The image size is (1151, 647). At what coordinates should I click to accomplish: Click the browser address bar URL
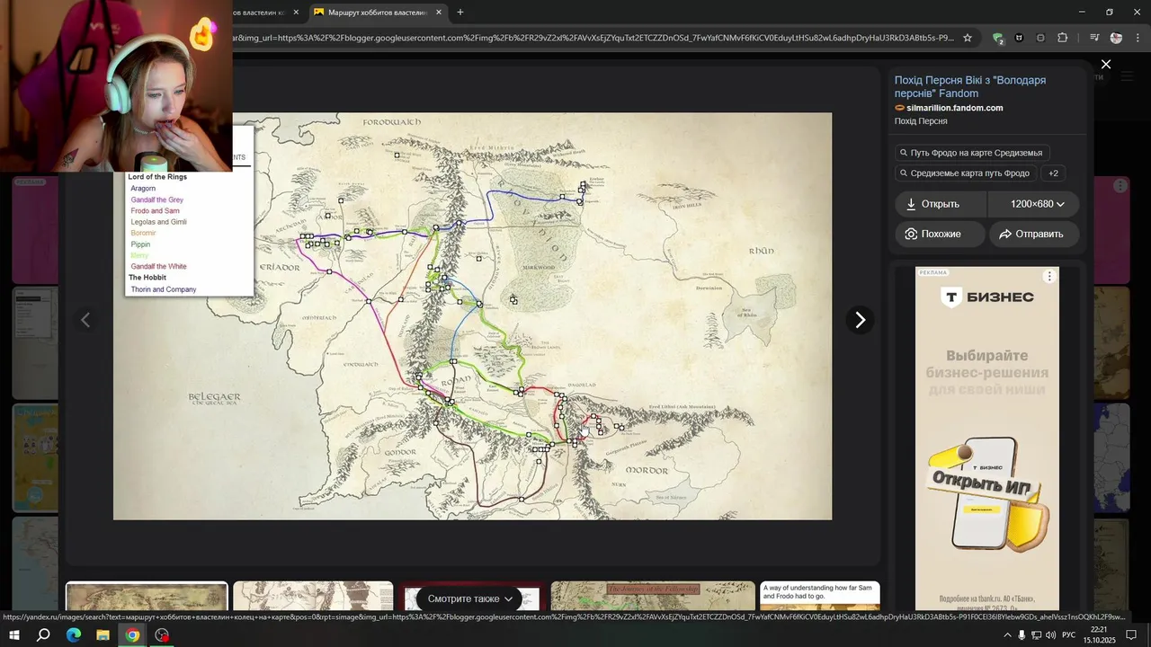593,38
